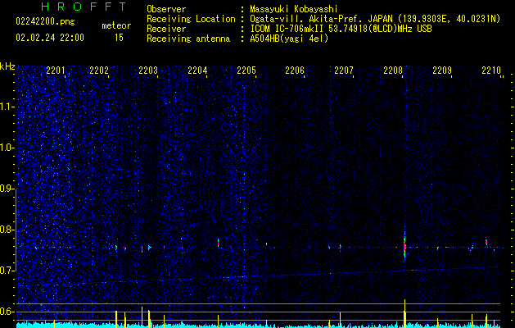
Task: Click the 2205 time marker
Action: [246, 71]
